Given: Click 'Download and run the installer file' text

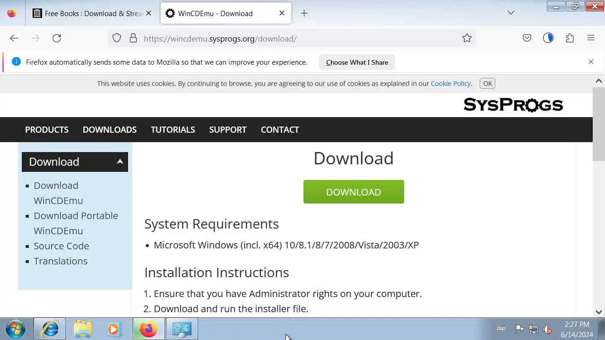Looking at the screenshot, I should (231, 309).
